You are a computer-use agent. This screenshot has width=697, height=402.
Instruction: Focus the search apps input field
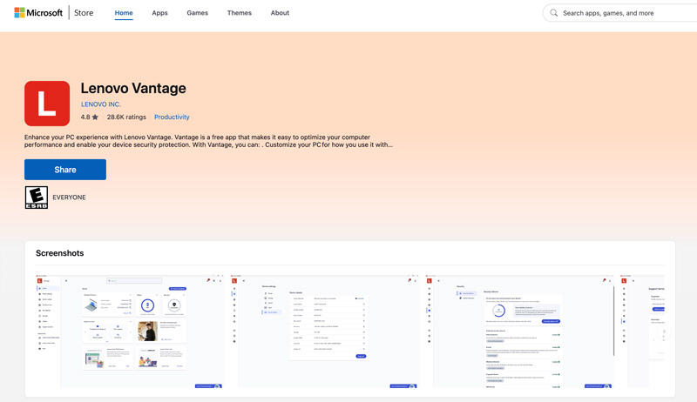coord(622,13)
